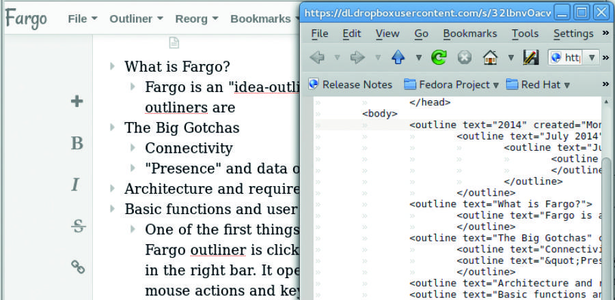Maximize the browser window
The height and width of the screenshot is (300, 615).
click(582, 13)
